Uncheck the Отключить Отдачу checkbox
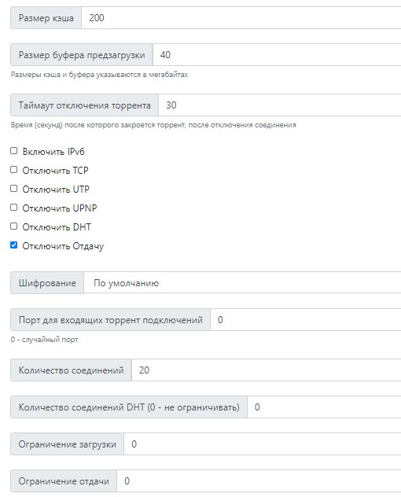Screen dimensions: 401x497 (13, 245)
